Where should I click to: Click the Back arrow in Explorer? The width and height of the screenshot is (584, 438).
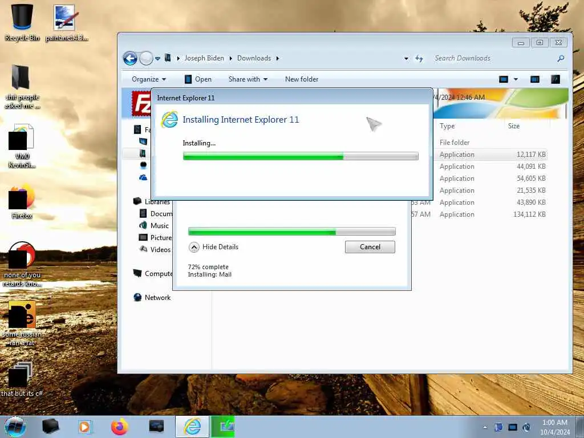point(130,59)
